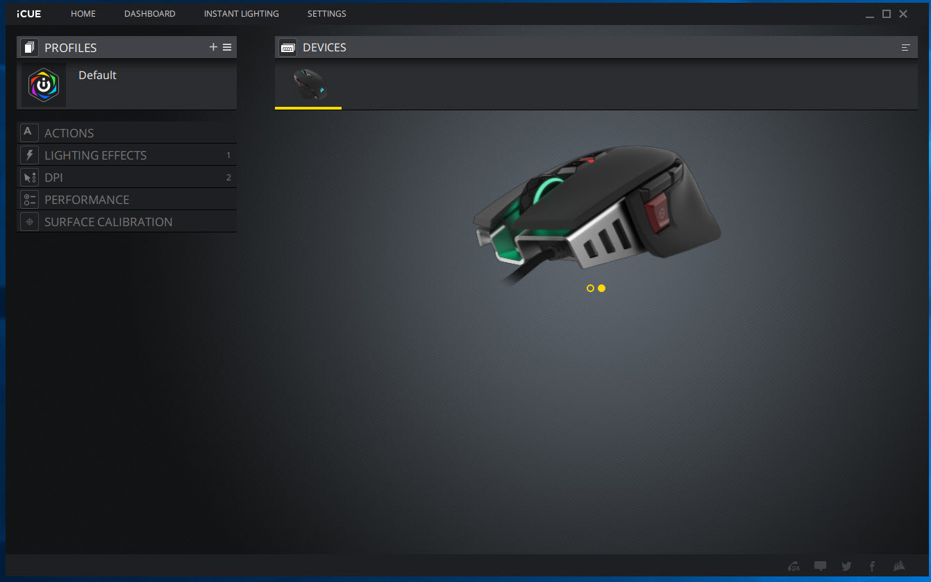Image resolution: width=931 pixels, height=582 pixels.
Task: Open the DPI section
Action: (126, 177)
